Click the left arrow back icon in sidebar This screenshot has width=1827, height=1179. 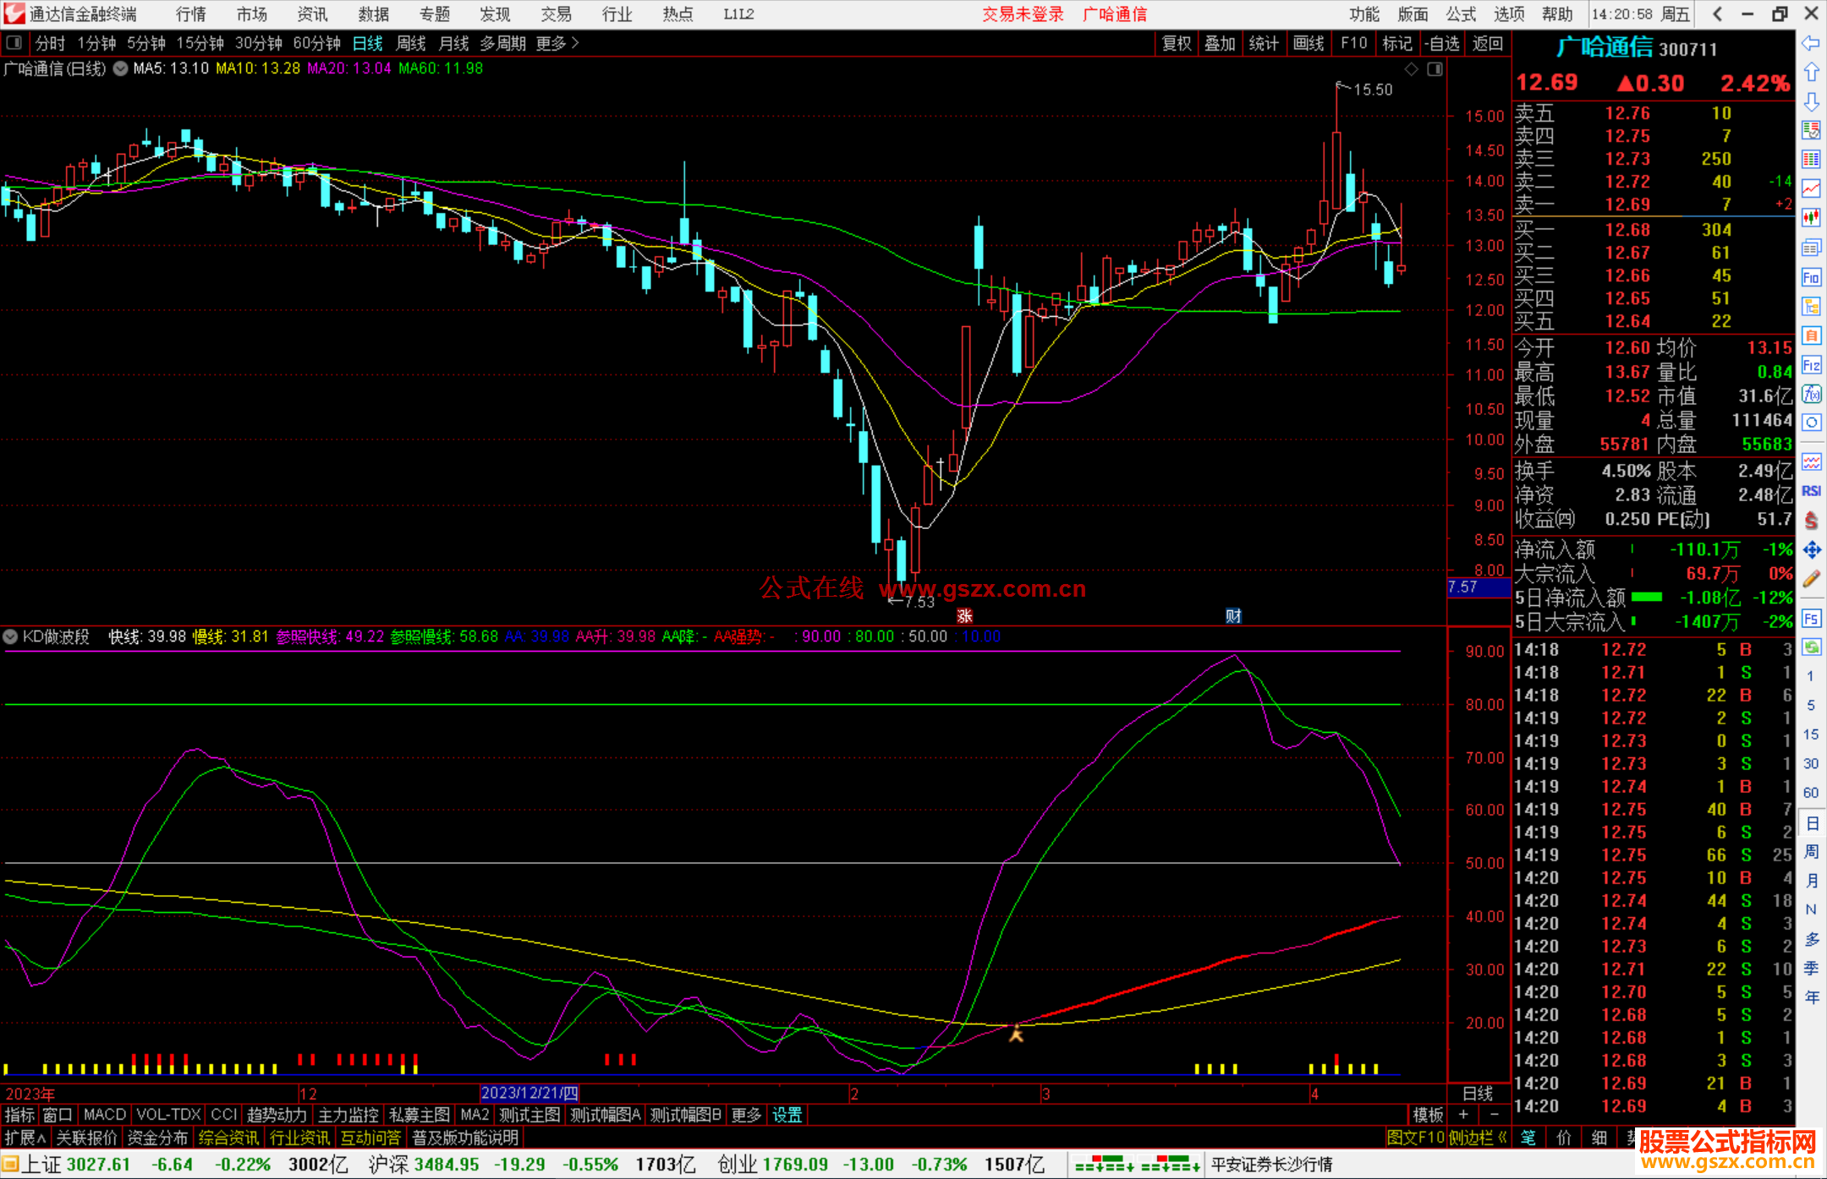(x=1811, y=43)
